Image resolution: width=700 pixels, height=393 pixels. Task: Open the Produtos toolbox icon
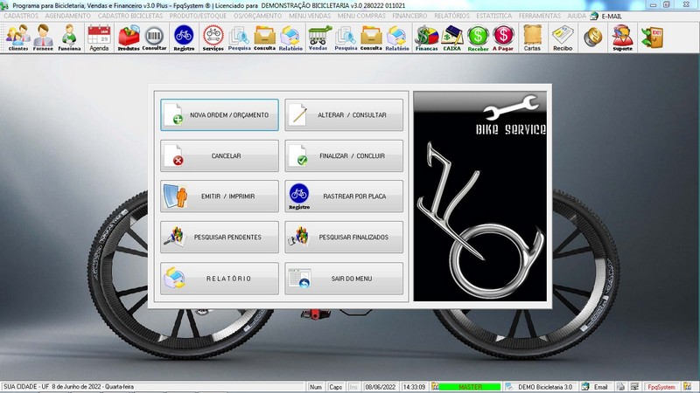point(129,38)
